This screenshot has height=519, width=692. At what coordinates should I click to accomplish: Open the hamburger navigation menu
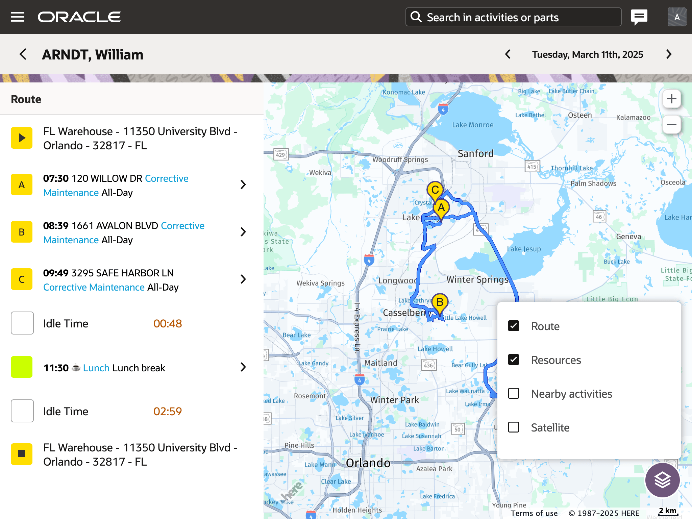[x=18, y=17]
